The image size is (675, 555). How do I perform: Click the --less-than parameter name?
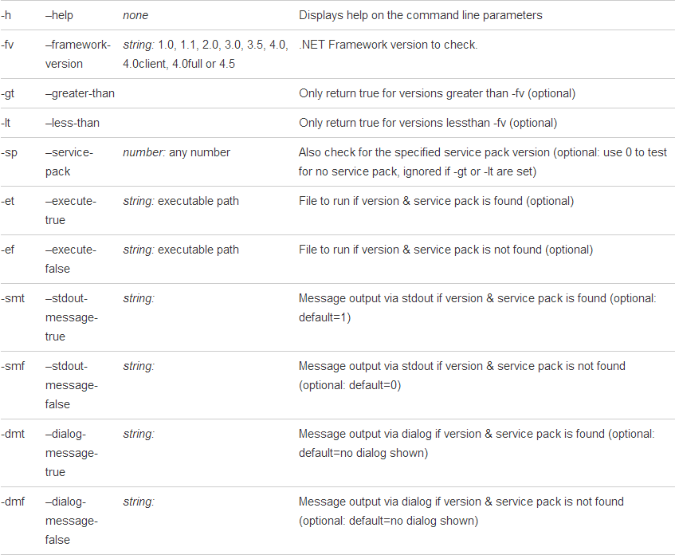(x=73, y=123)
